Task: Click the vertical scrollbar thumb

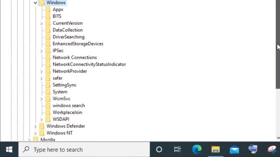Action: (278, 44)
